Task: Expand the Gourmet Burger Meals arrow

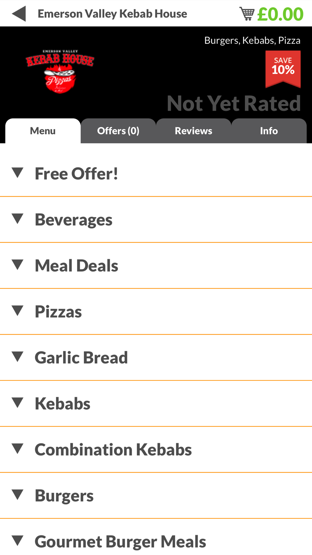Action: pos(17,541)
